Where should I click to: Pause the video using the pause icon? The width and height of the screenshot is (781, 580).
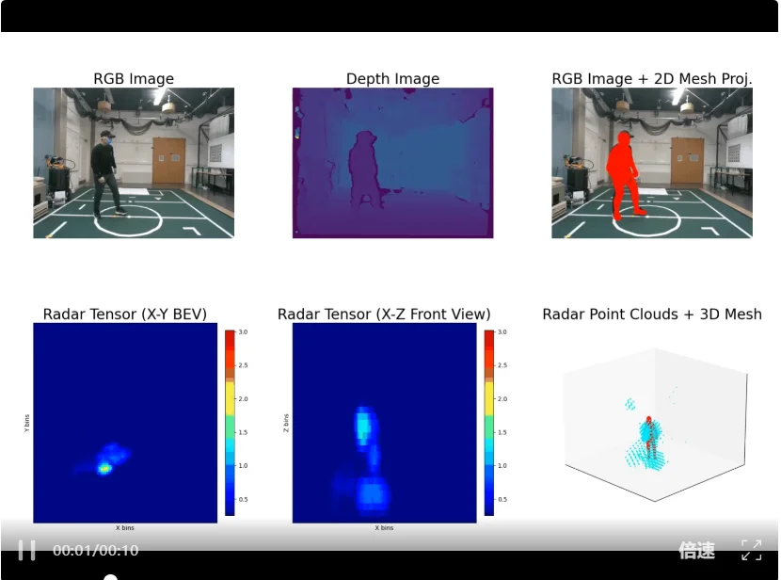click(28, 551)
